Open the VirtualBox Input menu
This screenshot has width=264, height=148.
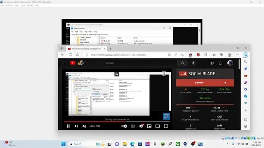click(23, 5)
